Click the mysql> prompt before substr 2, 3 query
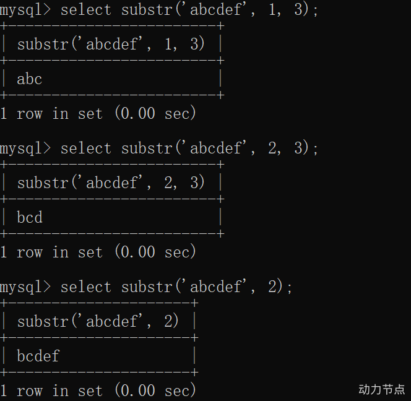The image size is (411, 401). point(25,149)
